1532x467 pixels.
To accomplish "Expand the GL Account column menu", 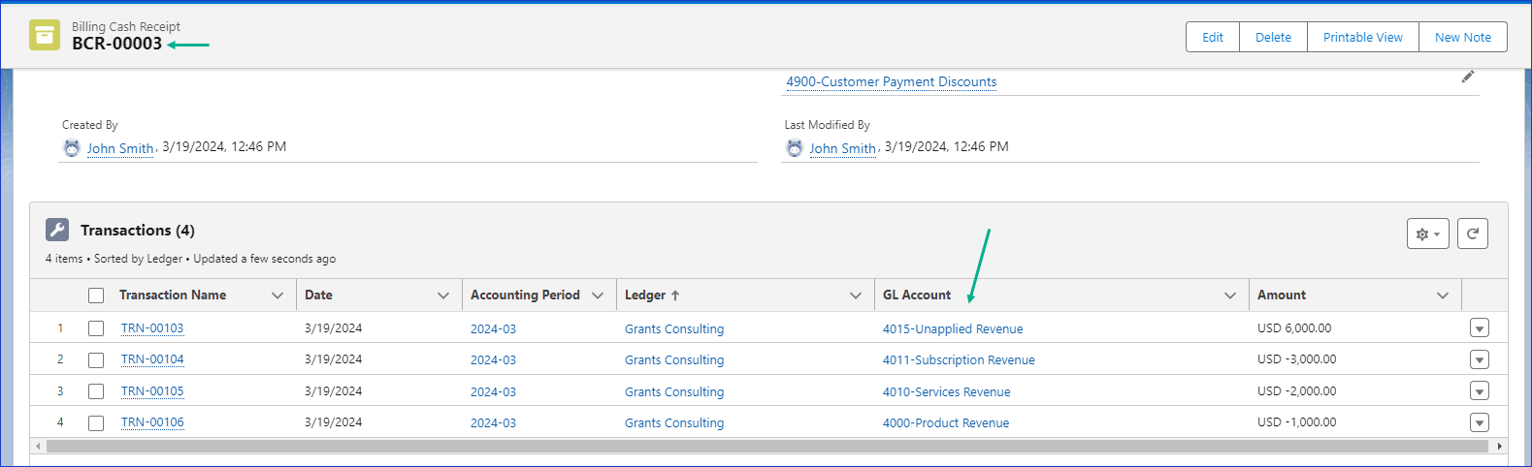I will (1229, 296).
